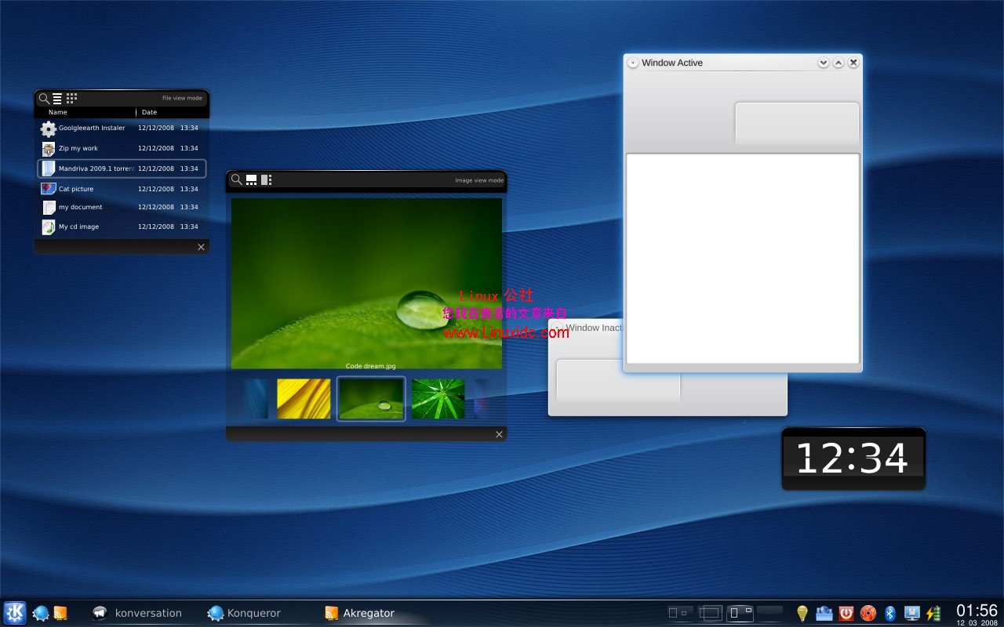
Task: Toggle the Bluetooth system tray icon
Action: click(x=890, y=613)
